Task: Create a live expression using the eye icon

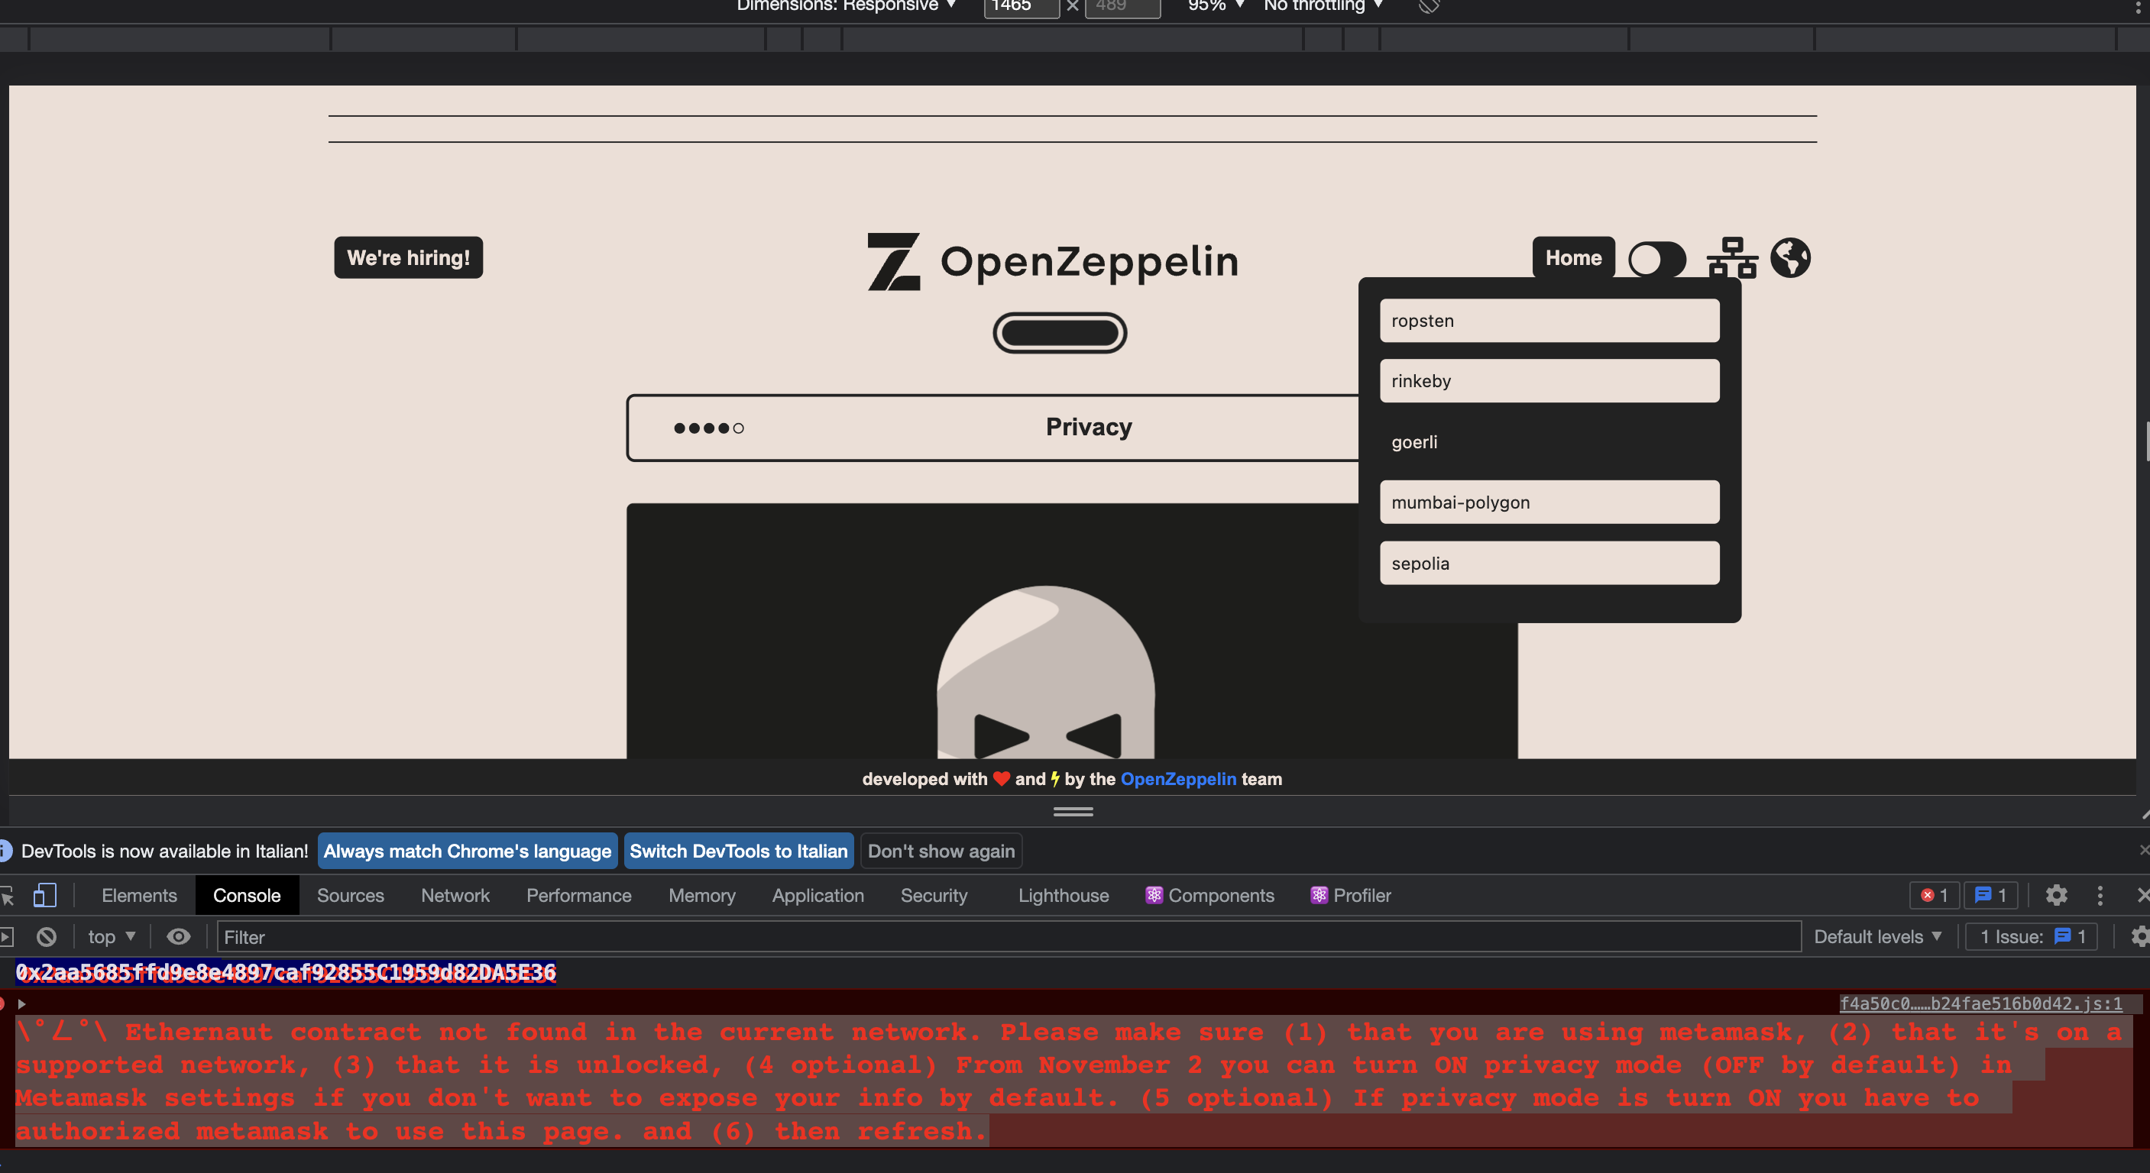Action: (x=179, y=936)
